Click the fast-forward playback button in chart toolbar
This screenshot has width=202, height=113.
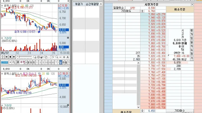click(14, 57)
